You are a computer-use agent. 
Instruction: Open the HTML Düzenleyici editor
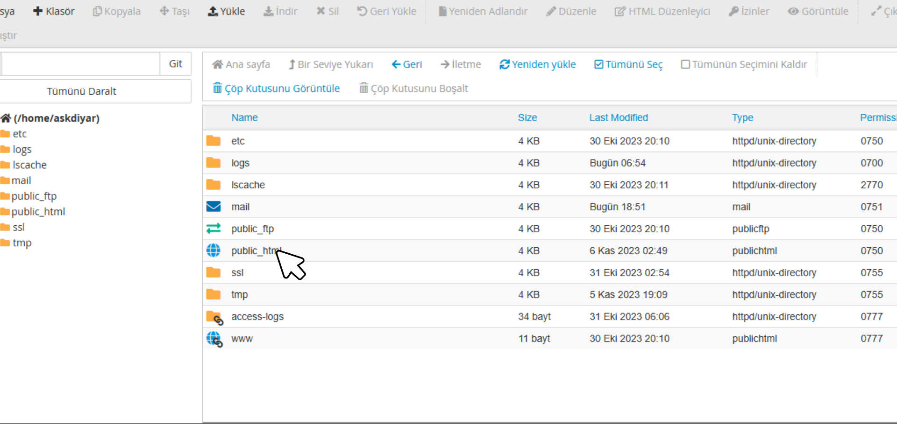(x=662, y=11)
